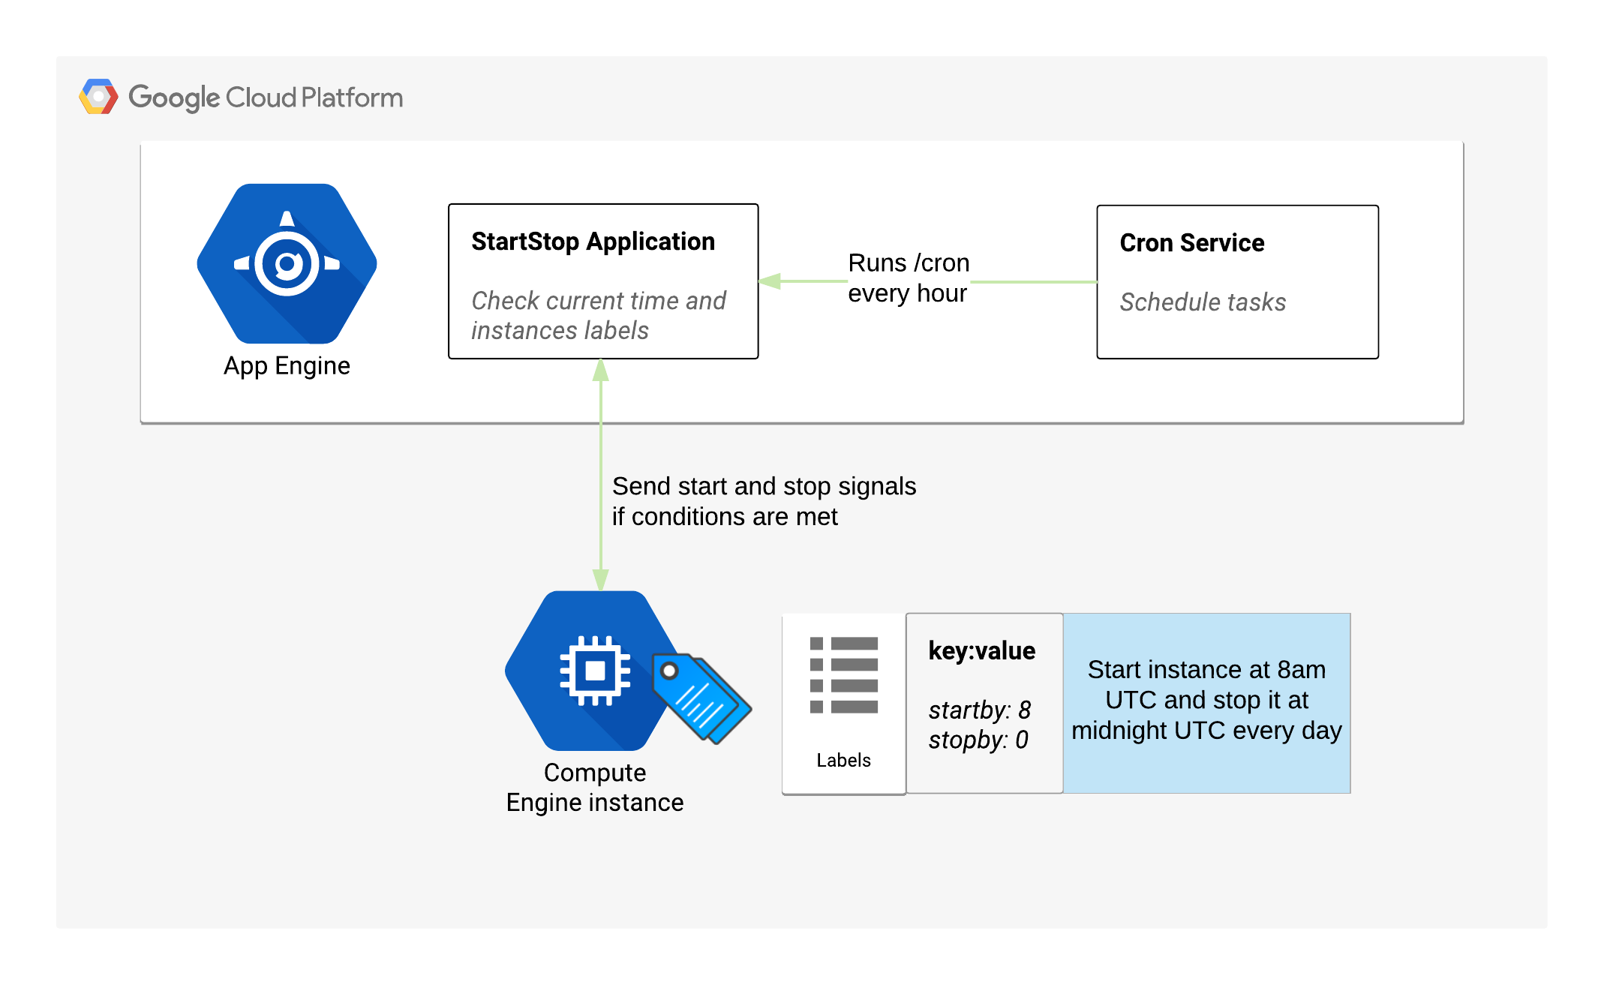Click the "App Engine" caption text
The image size is (1604, 985).
[x=287, y=366]
